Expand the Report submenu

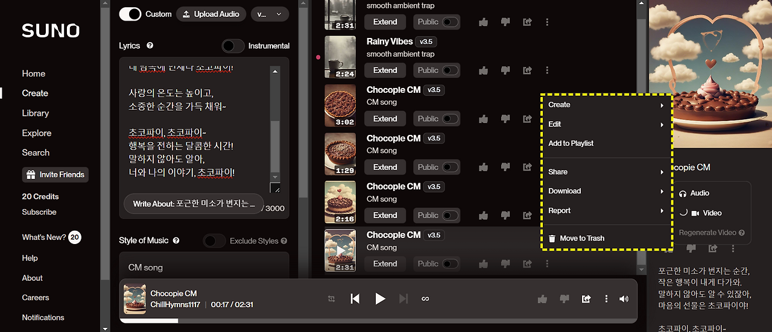coord(606,211)
